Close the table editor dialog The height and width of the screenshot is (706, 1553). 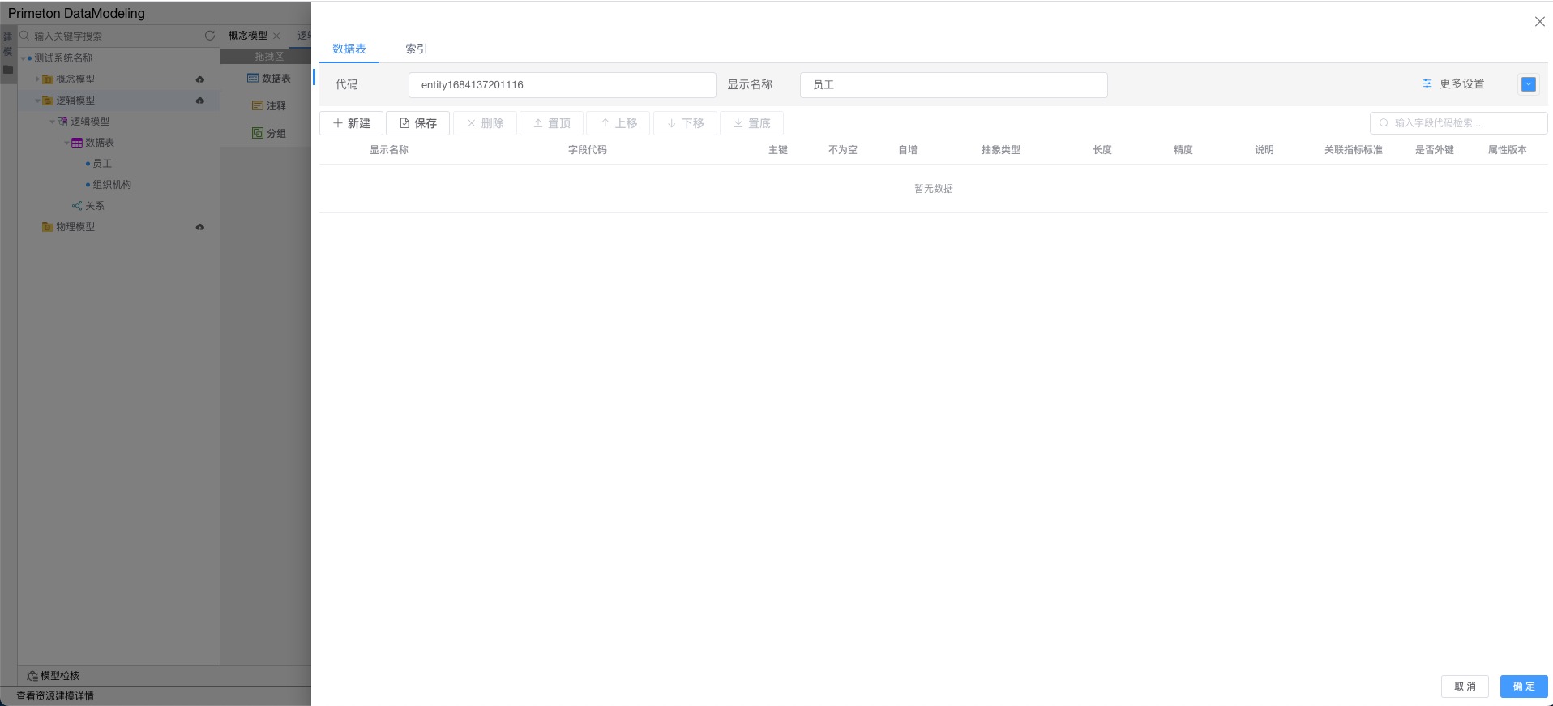tap(1540, 22)
